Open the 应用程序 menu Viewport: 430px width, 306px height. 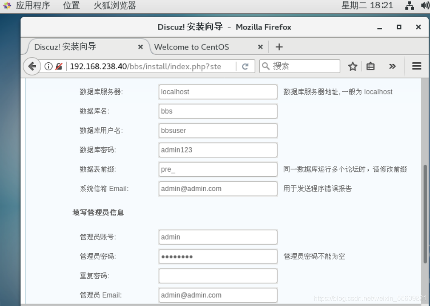(33, 5)
